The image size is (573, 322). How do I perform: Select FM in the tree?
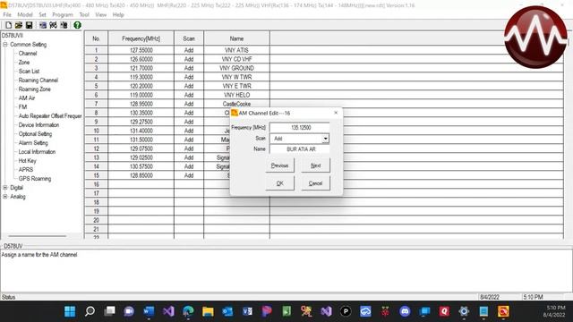click(x=22, y=107)
